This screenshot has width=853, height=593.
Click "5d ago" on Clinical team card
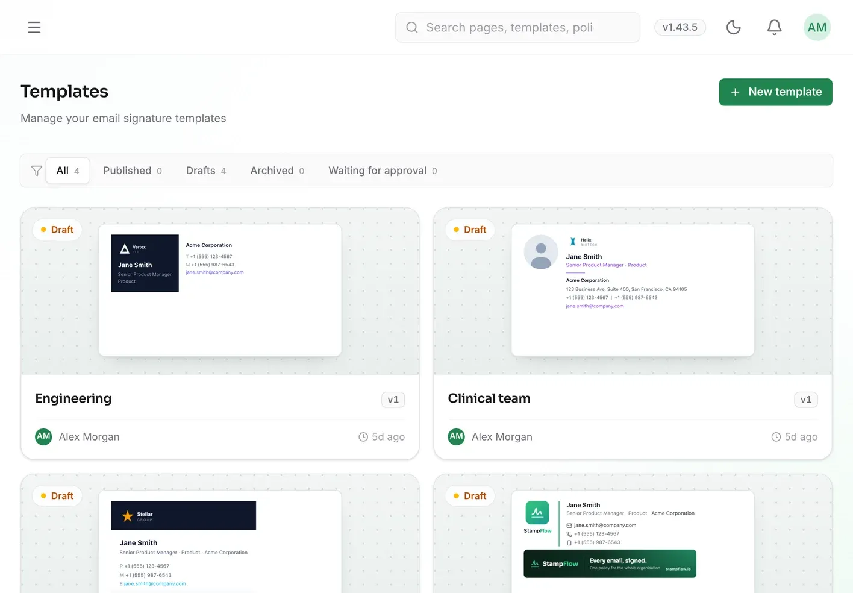tap(801, 437)
